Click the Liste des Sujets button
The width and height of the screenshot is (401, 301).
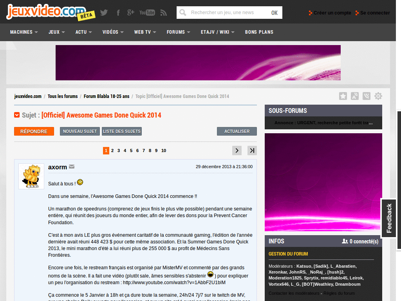point(122,131)
